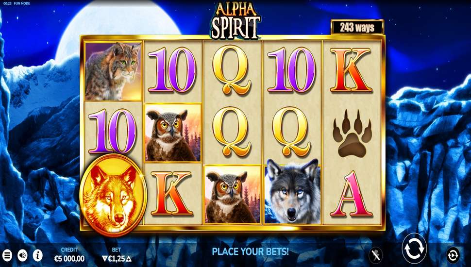Click the bet amount value
The height and width of the screenshot is (267, 471).
tap(117, 258)
